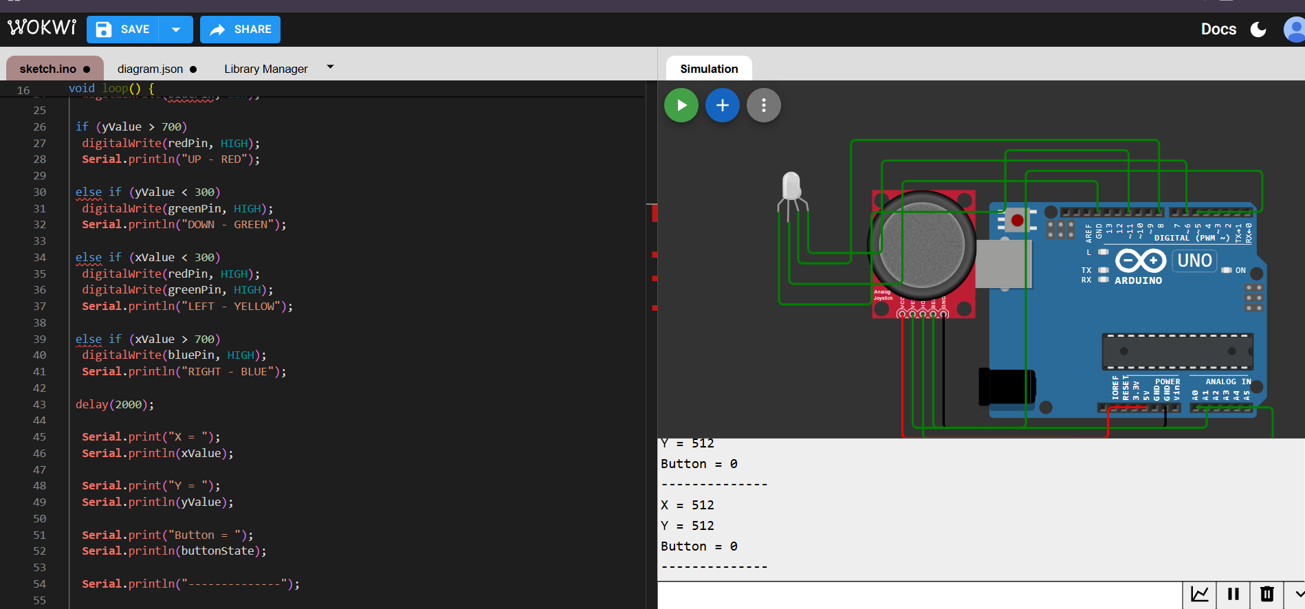Expand the file tabs dropdown arrow

(x=330, y=67)
